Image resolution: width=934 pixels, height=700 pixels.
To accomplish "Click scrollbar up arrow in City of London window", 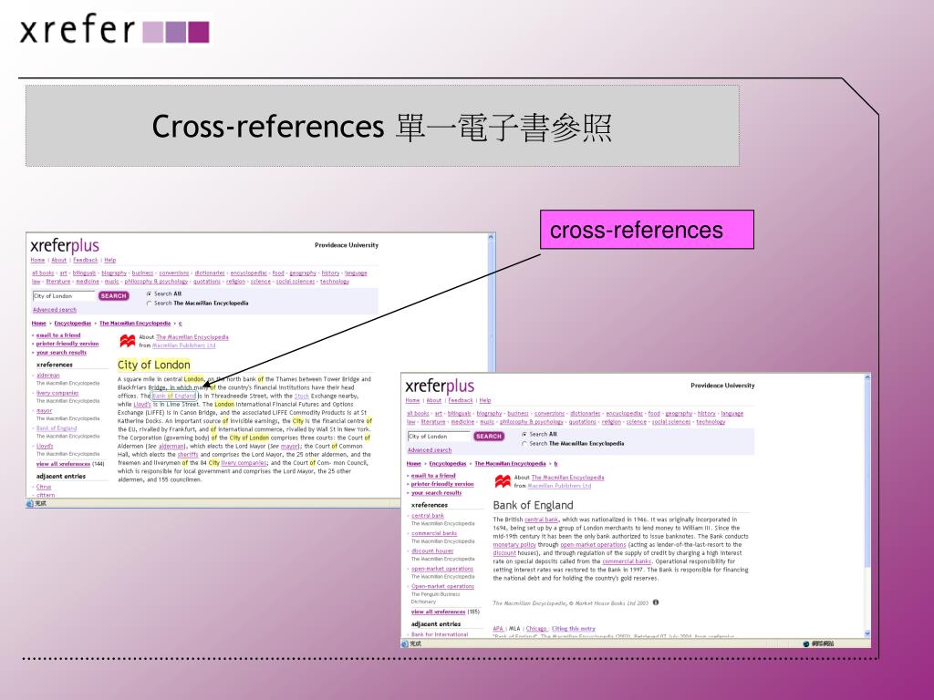I will click(492, 238).
